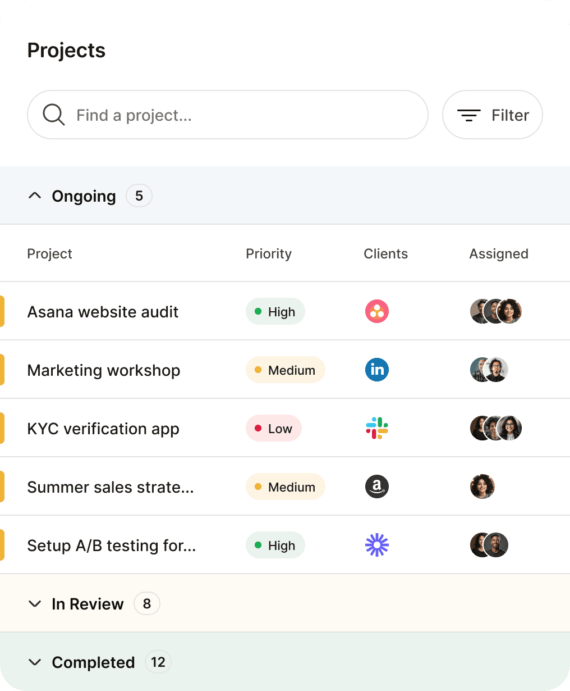Open the Filter button
Viewport: 570px width, 691px height.
pyautogui.click(x=493, y=115)
